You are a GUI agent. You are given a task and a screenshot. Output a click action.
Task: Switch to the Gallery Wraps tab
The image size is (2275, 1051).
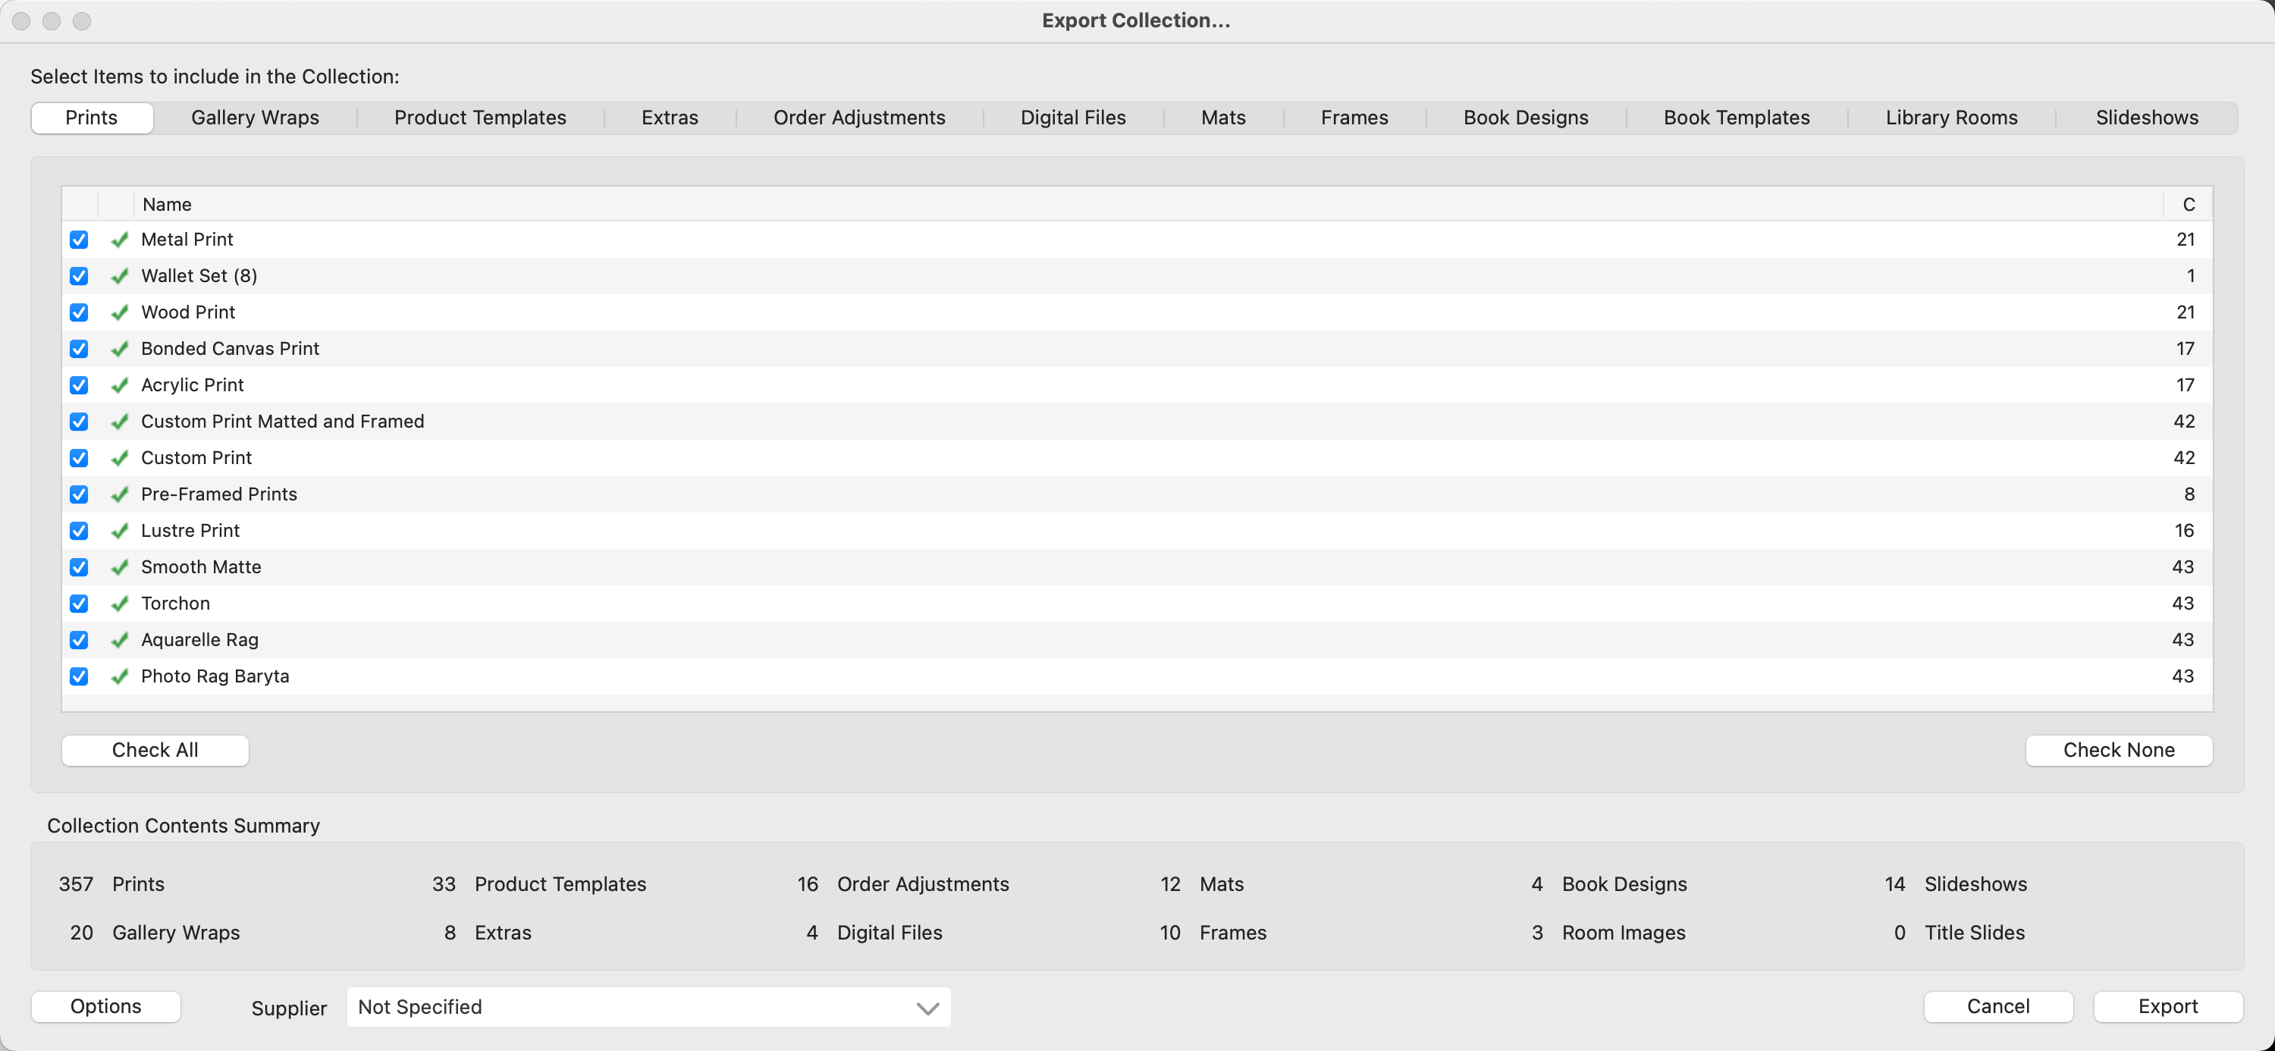[254, 118]
